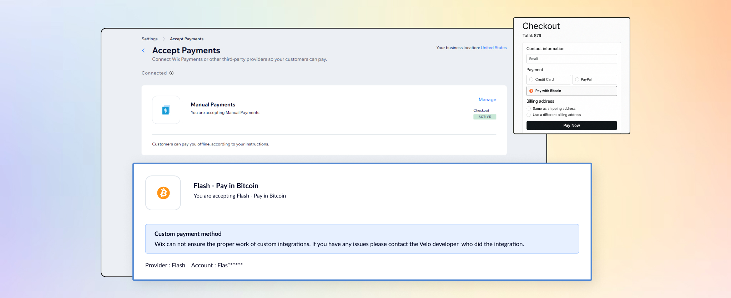The height and width of the screenshot is (298, 731).
Task: Click the back arrow beside Accept Payments
Action: 143,51
